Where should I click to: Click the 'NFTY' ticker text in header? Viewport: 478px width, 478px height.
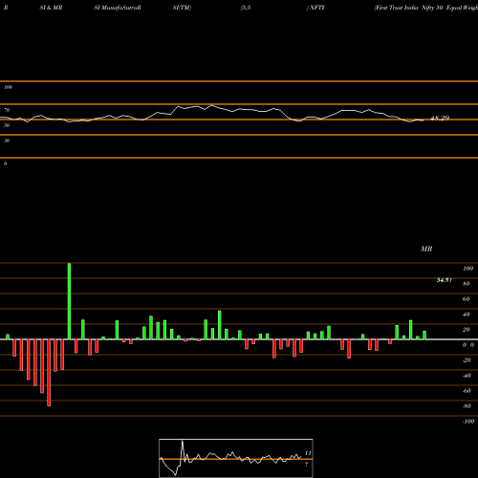tap(316, 8)
